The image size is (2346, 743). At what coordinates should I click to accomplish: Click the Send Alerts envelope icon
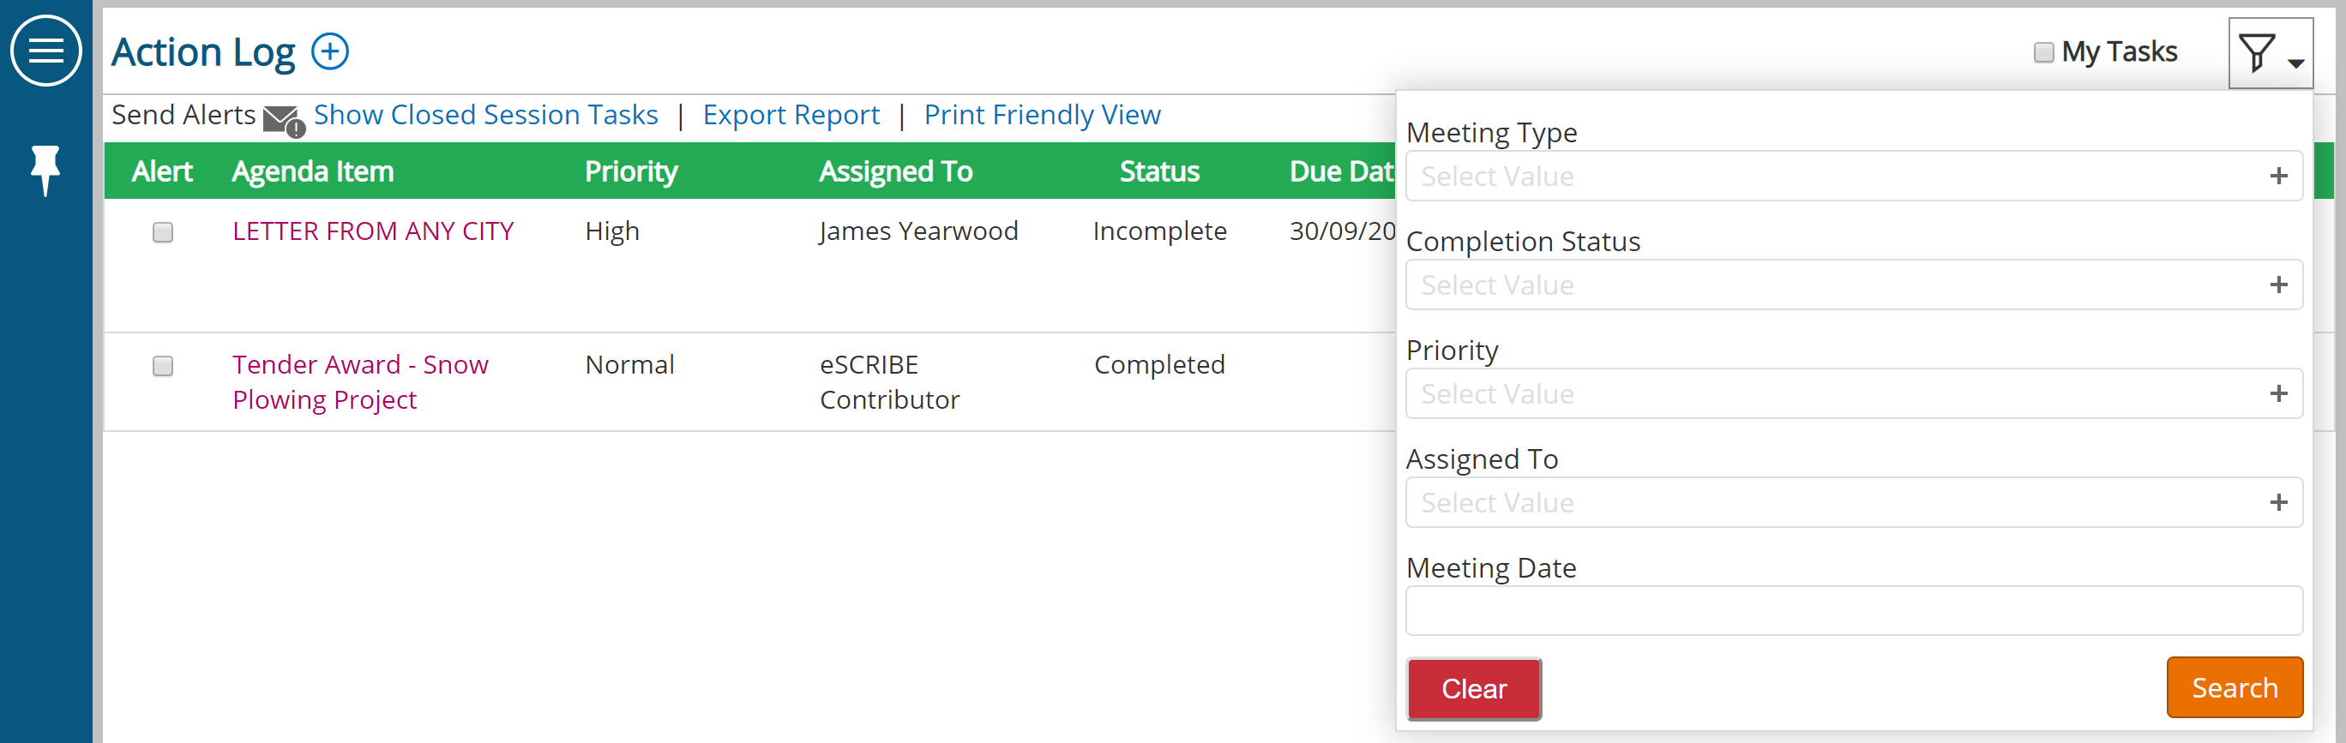(283, 120)
